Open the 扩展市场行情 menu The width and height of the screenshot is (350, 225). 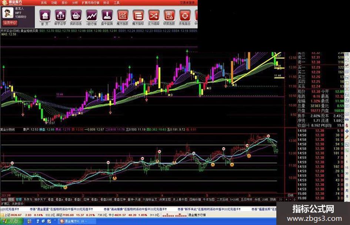point(91,3)
